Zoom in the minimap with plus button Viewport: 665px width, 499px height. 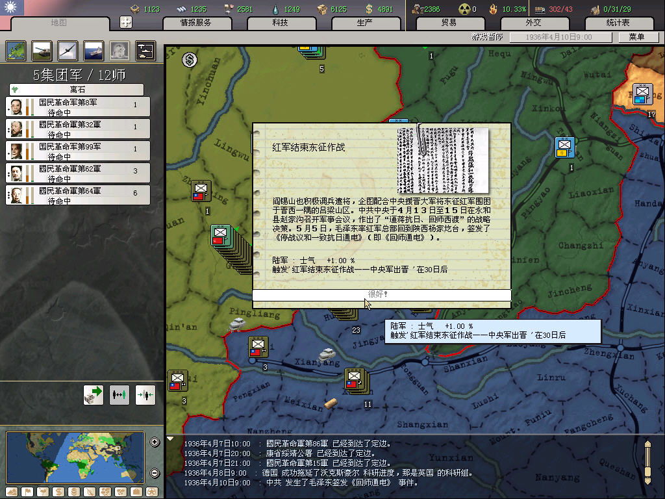click(155, 442)
